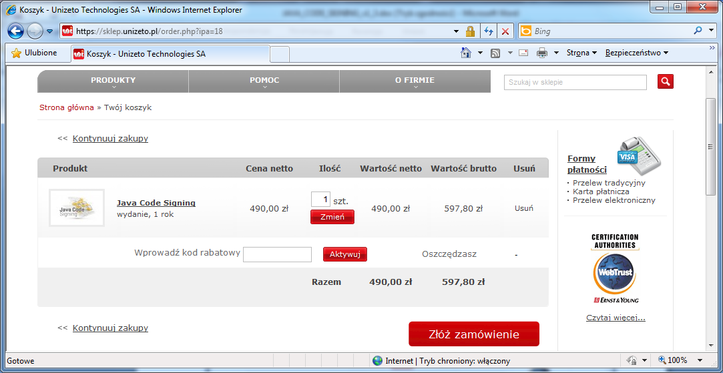The width and height of the screenshot is (723, 373).
Task: Click the WebTrust certification logo
Action: [x=615, y=268]
